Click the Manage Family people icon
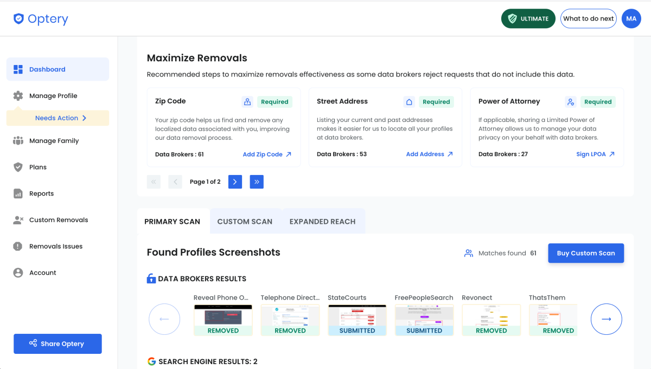 18,141
